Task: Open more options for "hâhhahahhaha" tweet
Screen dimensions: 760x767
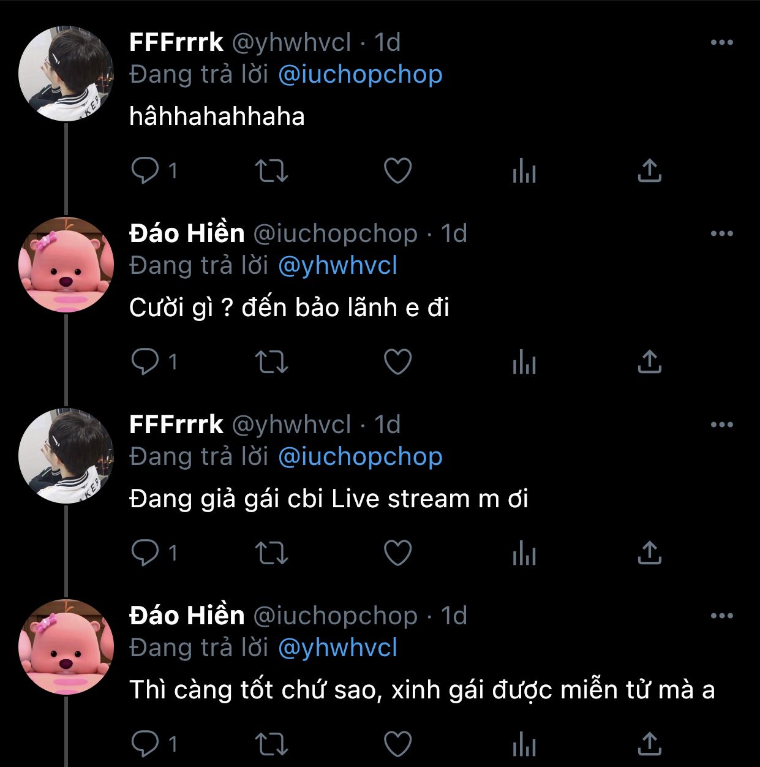Action: click(x=721, y=42)
